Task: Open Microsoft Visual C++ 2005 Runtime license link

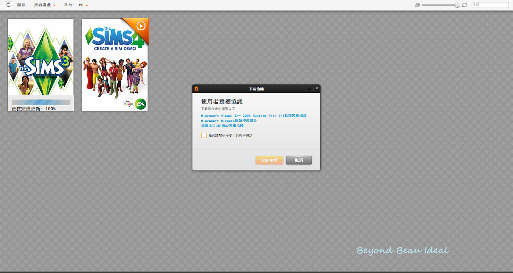Action: 254,116
